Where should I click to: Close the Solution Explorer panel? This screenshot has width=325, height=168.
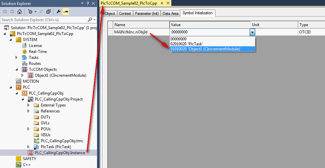click(x=93, y=4)
